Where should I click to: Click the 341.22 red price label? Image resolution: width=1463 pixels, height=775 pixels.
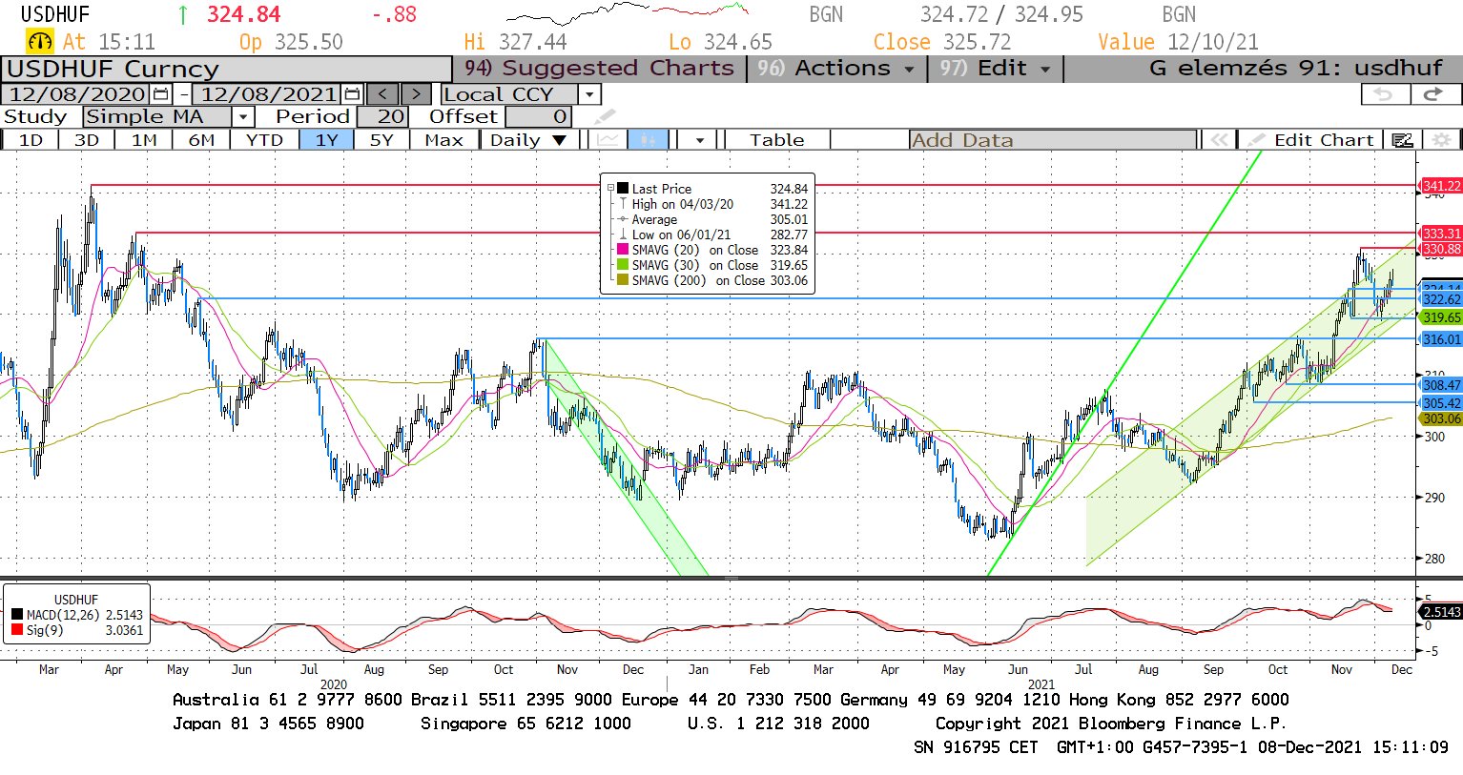(x=1441, y=186)
